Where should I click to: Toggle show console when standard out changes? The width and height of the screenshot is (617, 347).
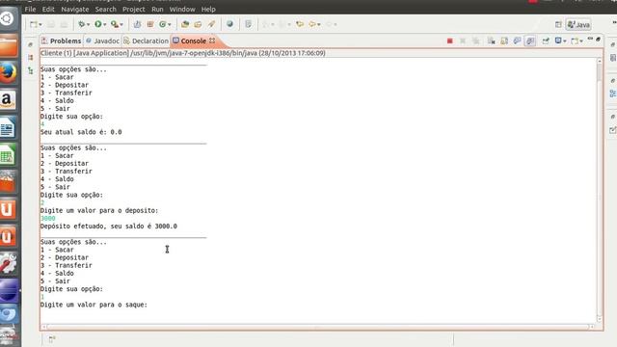tap(517, 40)
